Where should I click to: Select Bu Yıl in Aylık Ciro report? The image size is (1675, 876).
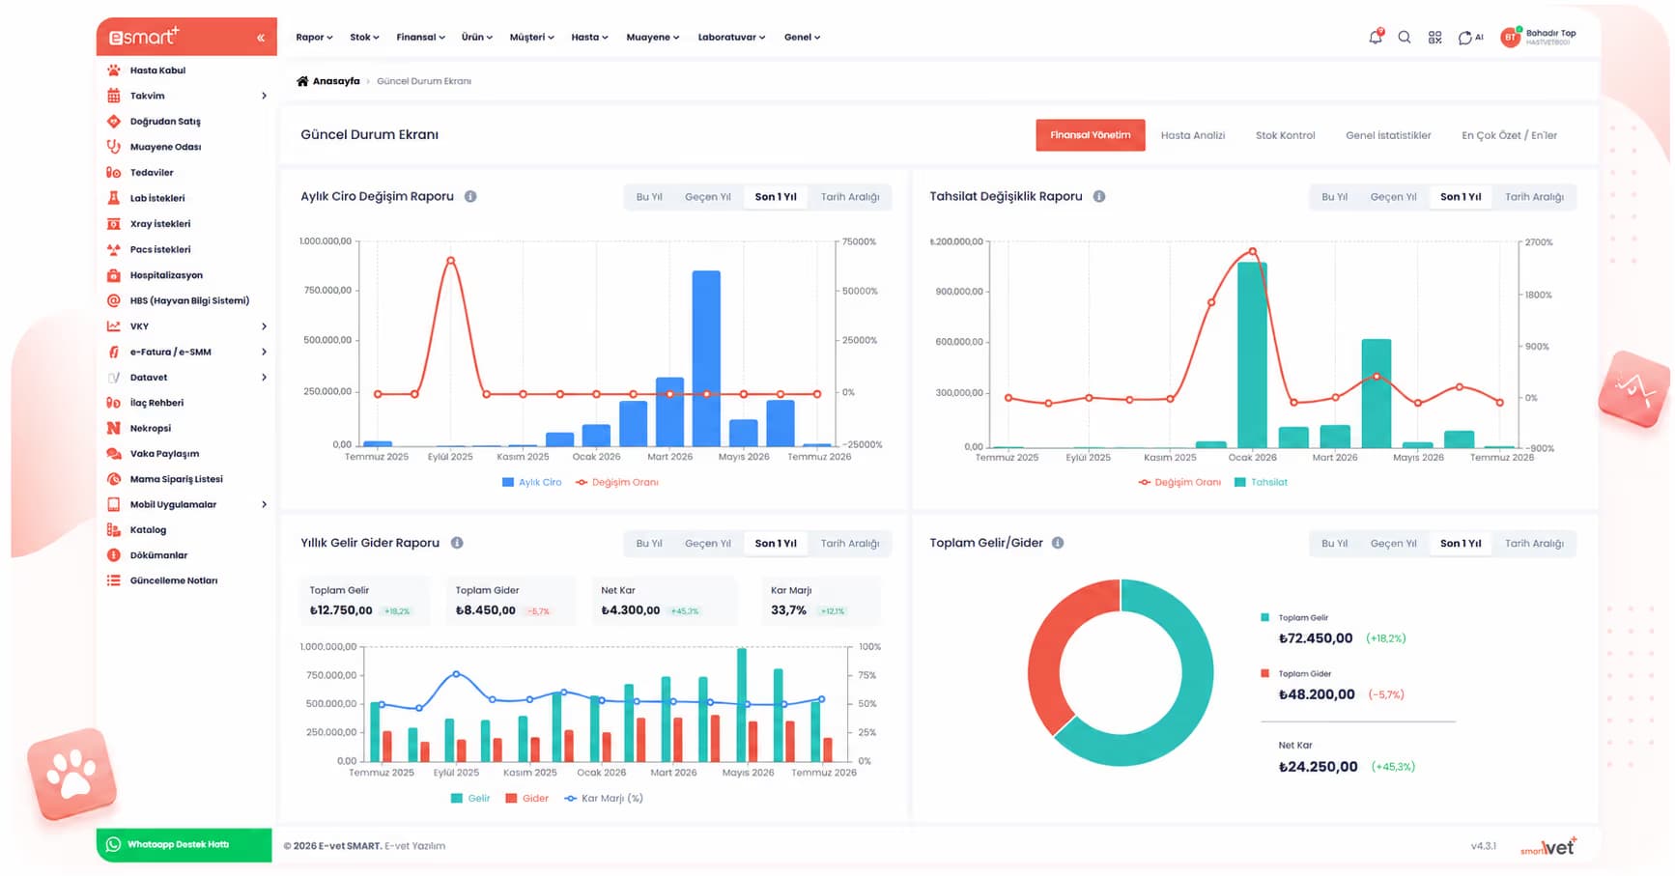tap(649, 197)
